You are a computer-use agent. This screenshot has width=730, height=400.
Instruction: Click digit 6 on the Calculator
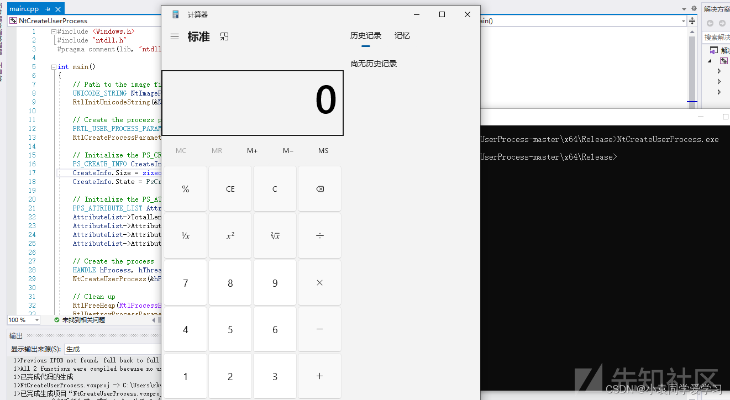[x=275, y=329]
